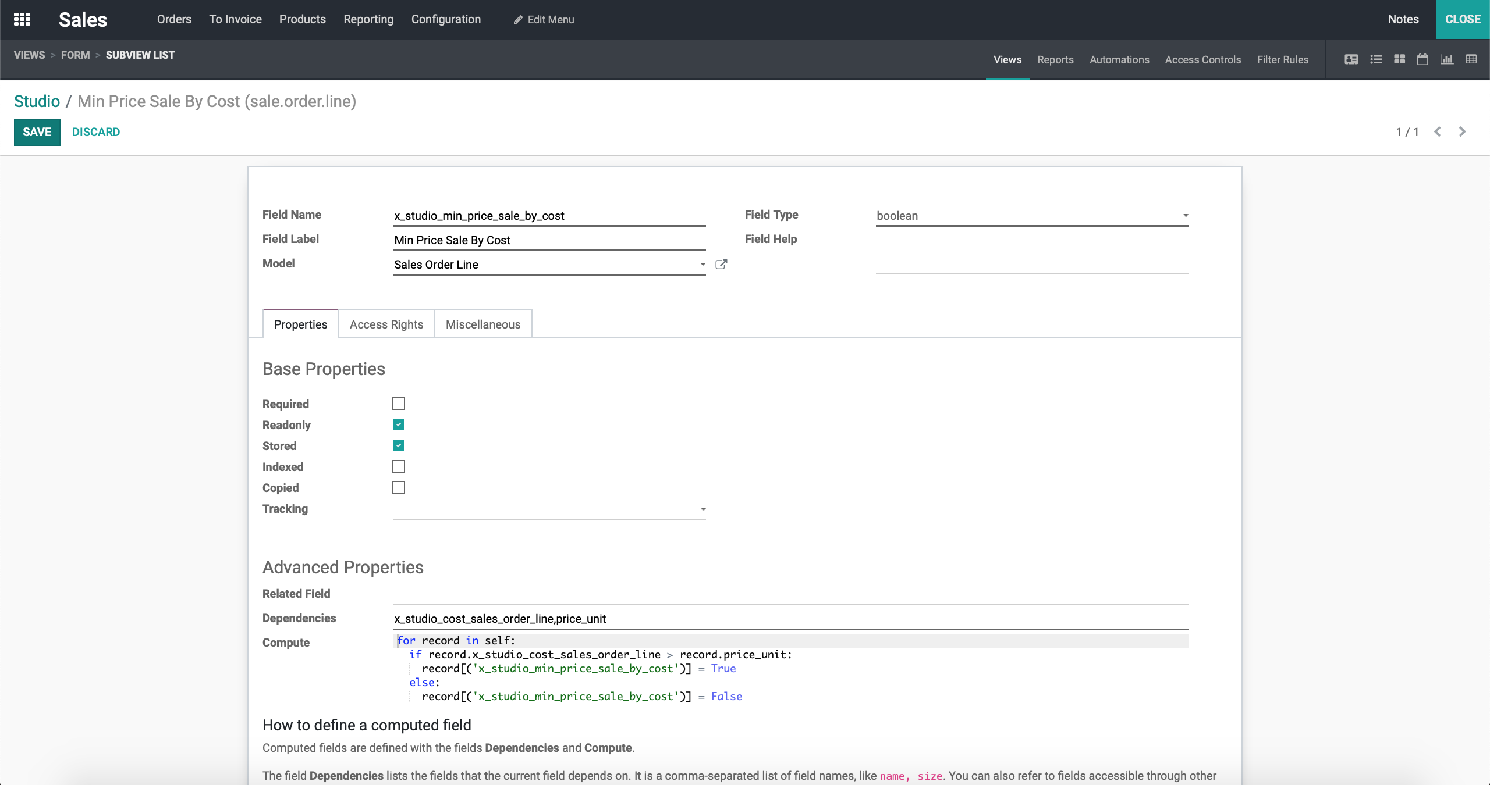Switch to the Access Rights tab
The image size is (1490, 785).
click(386, 324)
